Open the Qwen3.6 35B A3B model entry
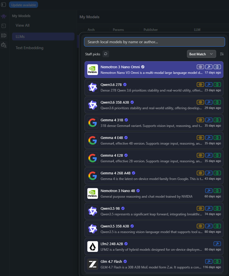Viewport: 229px width, 276px height. coord(154,105)
